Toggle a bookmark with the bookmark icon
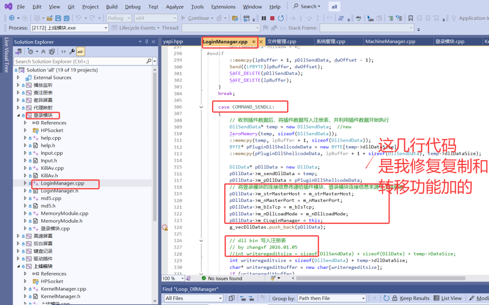Screen dimensions: 489x305 tap(411, 19)
